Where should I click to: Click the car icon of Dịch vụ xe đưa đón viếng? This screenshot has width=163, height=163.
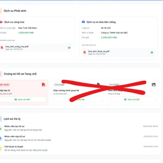pyautogui.click(x=83, y=22)
